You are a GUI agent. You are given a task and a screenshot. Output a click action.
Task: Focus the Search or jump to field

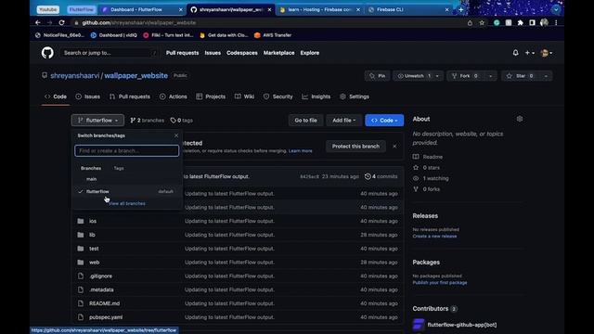click(x=110, y=53)
